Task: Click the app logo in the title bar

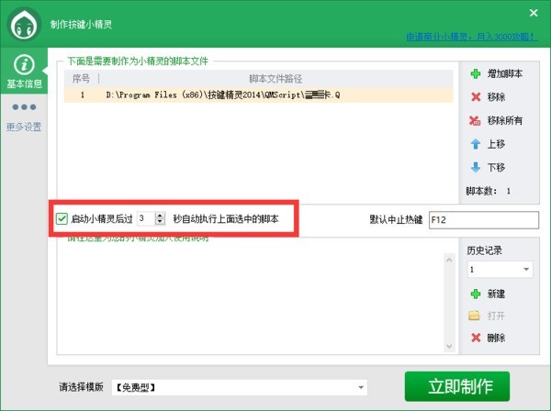Action: pos(25,26)
